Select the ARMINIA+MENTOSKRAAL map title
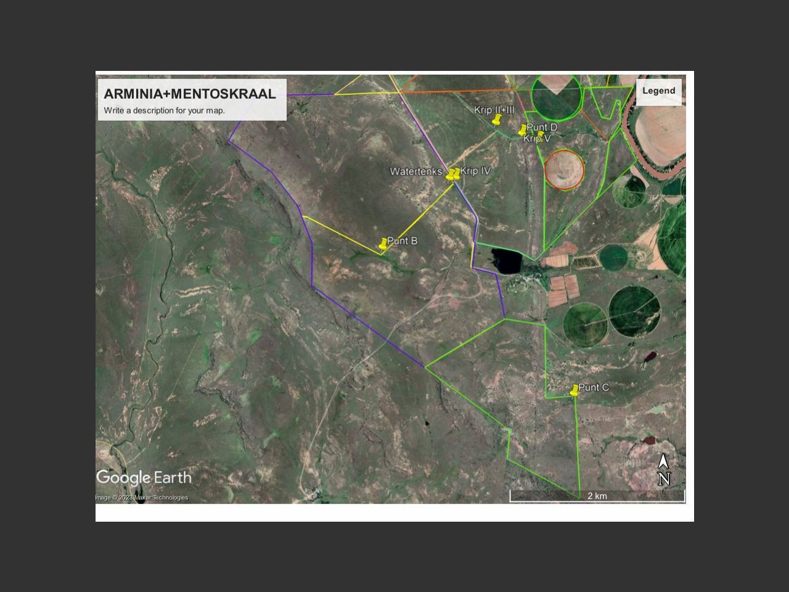The width and height of the screenshot is (789, 592). point(190,94)
